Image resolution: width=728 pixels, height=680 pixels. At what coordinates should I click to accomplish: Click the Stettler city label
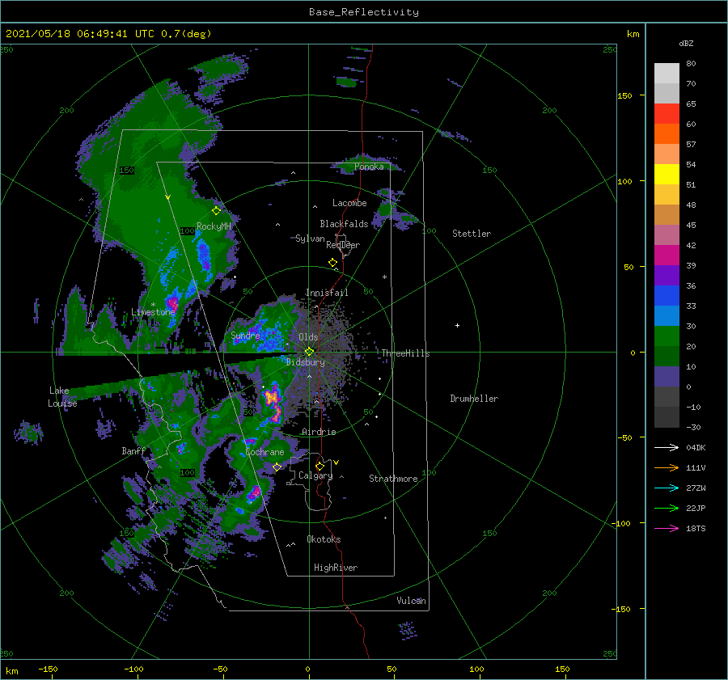[472, 234]
